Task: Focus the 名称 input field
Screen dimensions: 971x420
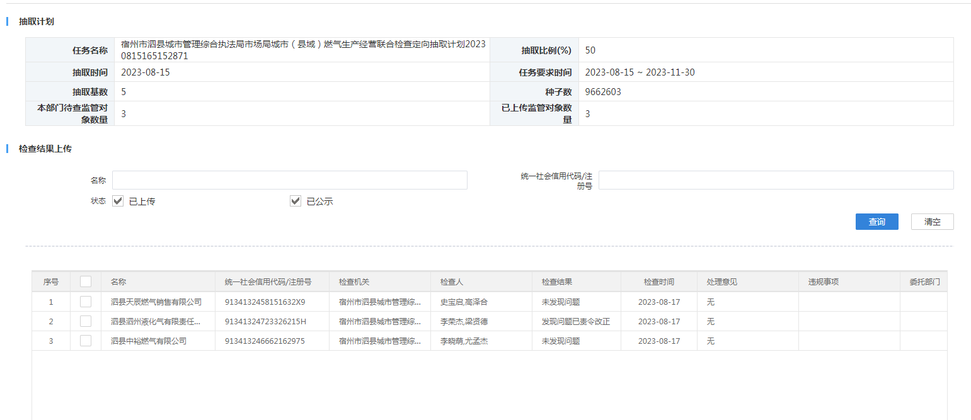Action: pyautogui.click(x=290, y=180)
